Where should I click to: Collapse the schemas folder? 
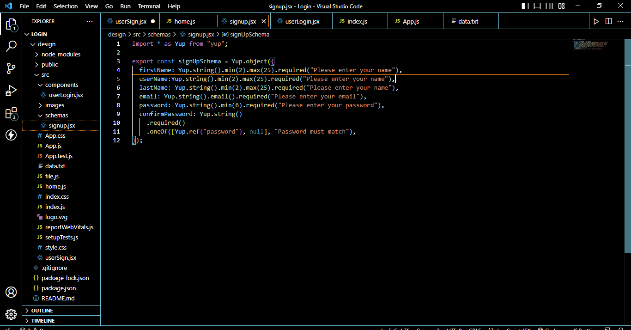click(61, 116)
